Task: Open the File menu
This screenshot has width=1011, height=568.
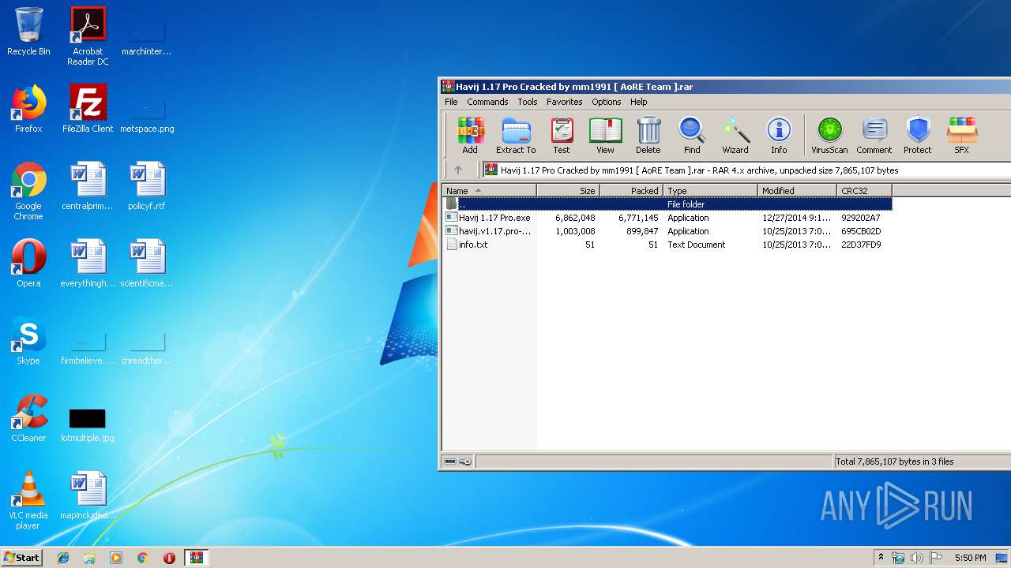Action: 451,102
